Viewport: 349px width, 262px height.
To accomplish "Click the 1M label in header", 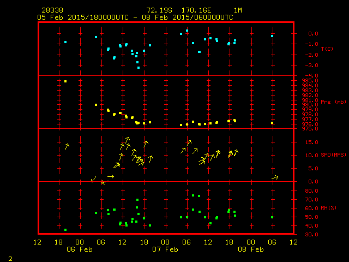I will 238,10.
